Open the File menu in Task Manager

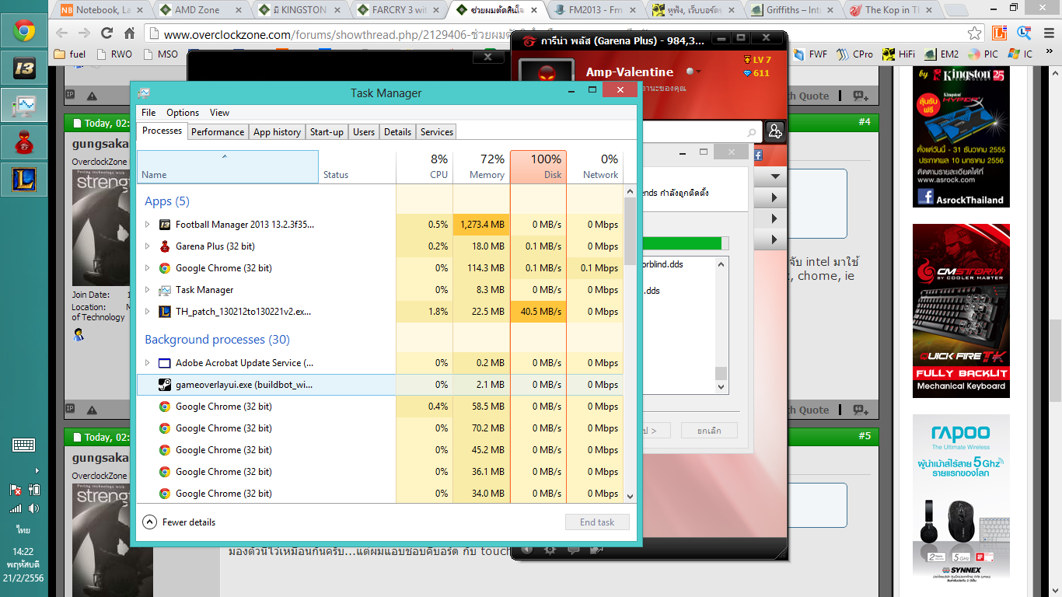(148, 113)
